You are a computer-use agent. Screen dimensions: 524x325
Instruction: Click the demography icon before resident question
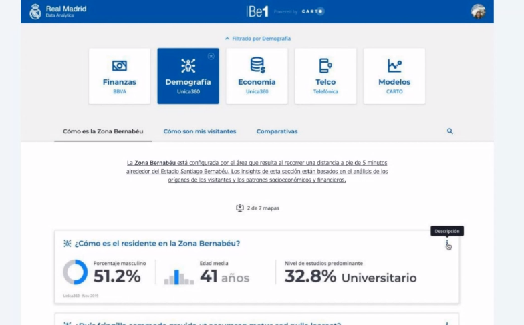[x=67, y=243]
